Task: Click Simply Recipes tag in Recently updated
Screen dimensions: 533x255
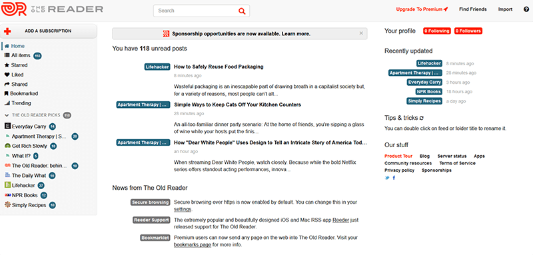Action: (x=424, y=101)
